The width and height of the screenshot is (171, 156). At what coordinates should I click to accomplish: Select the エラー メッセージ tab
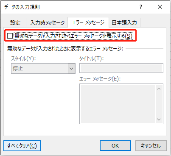(88, 22)
